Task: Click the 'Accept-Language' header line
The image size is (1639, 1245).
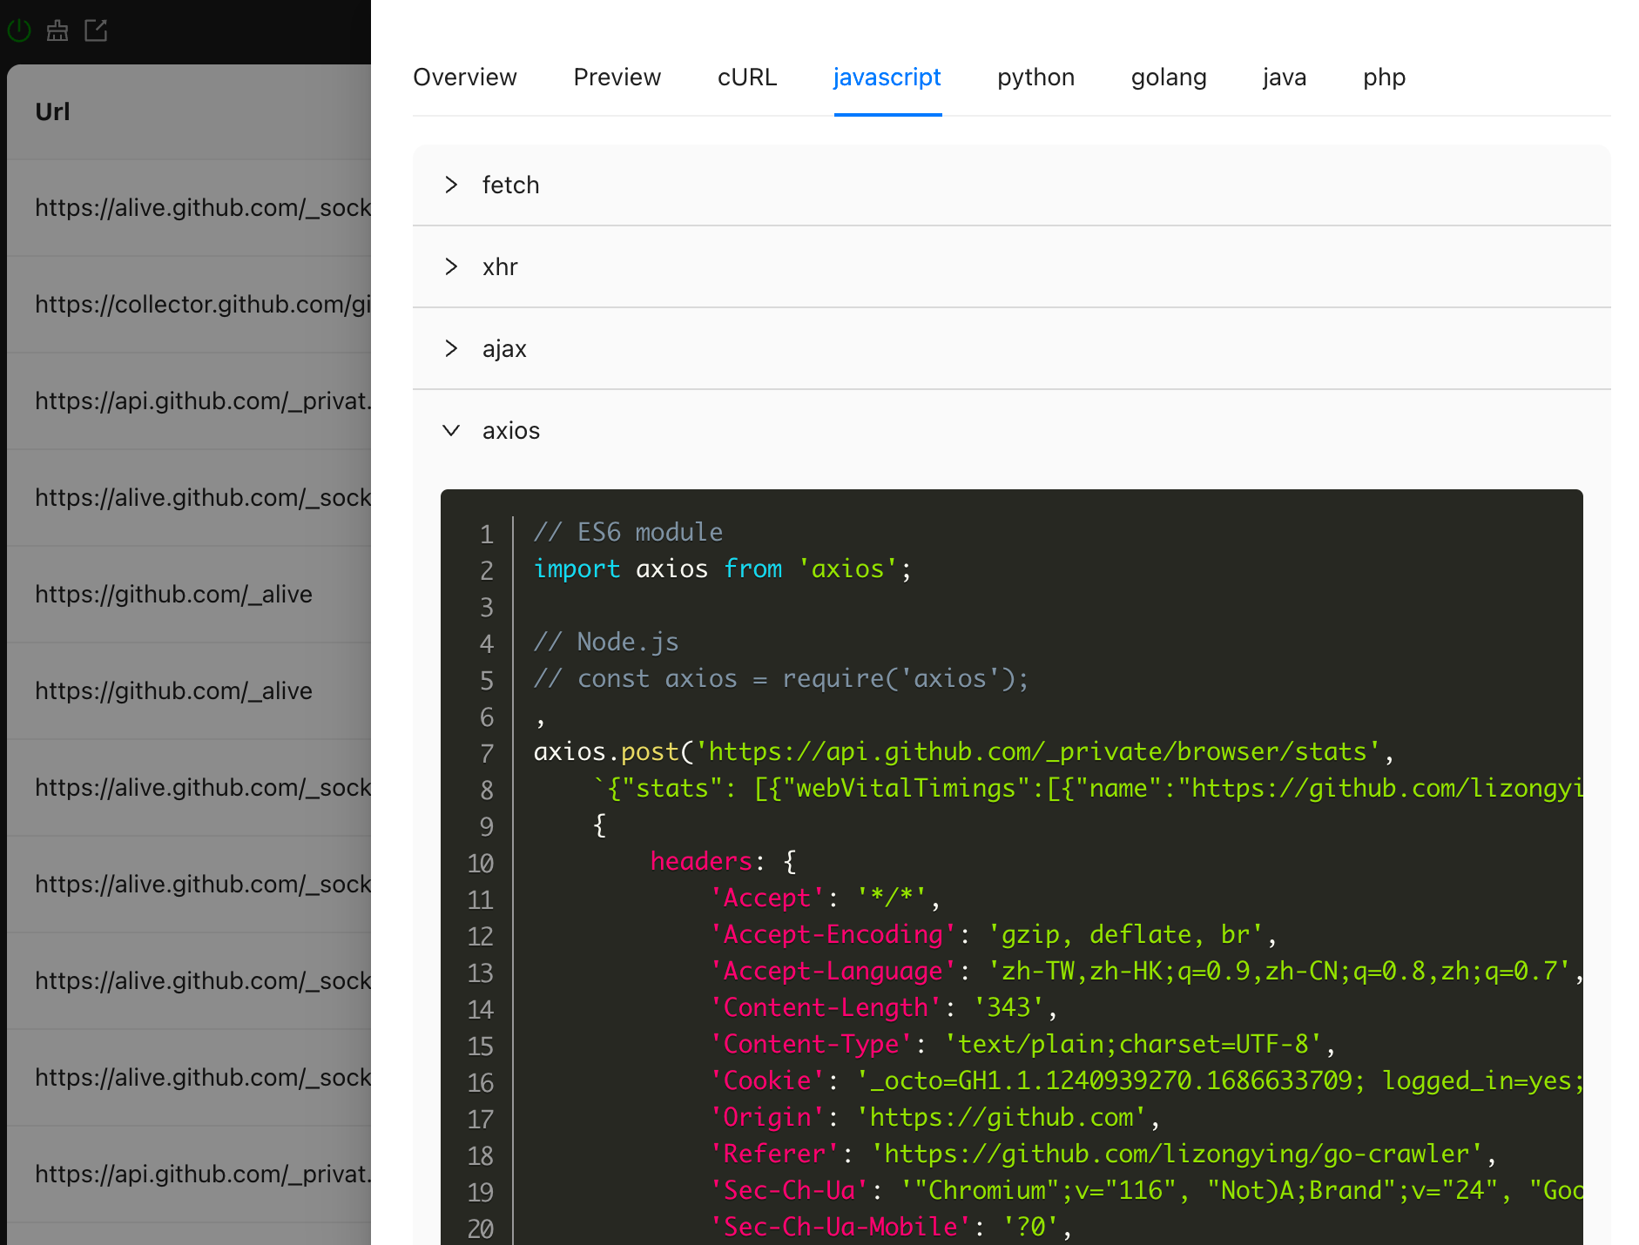Action: pyautogui.click(x=1146, y=972)
